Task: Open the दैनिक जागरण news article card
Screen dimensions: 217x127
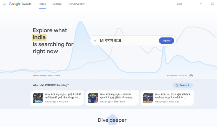Action: tap(112, 98)
